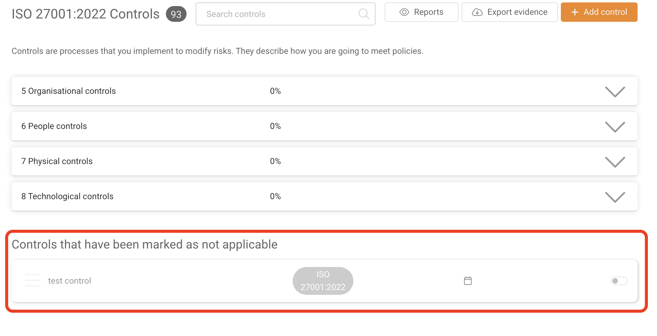Click the calendar icon on test control
This screenshot has width=657, height=336.
coord(468,281)
